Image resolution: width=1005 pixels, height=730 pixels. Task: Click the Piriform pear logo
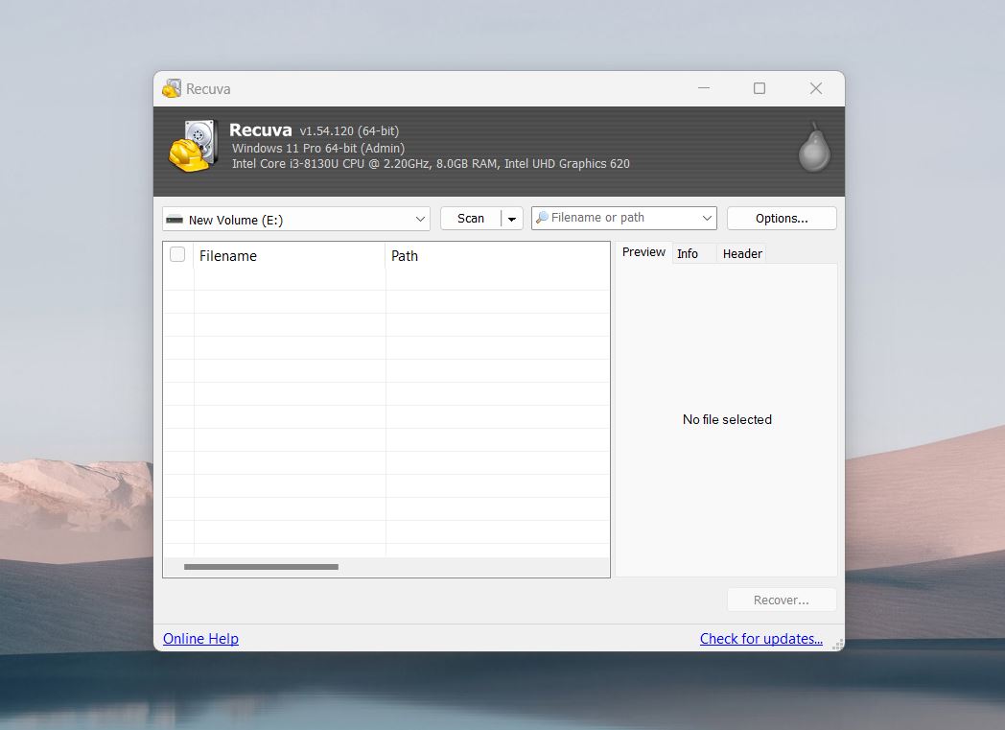[x=814, y=148]
